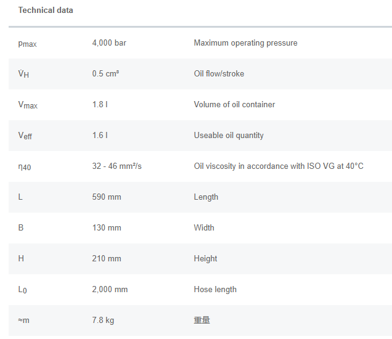Select the Oil flow/stroke description
Viewport: 392px width, 339px height.
(x=219, y=74)
